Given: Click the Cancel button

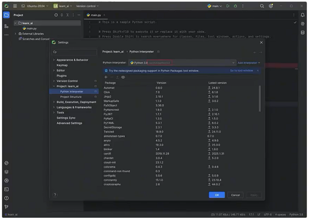Looking at the screenshot, I should (x=235, y=195).
